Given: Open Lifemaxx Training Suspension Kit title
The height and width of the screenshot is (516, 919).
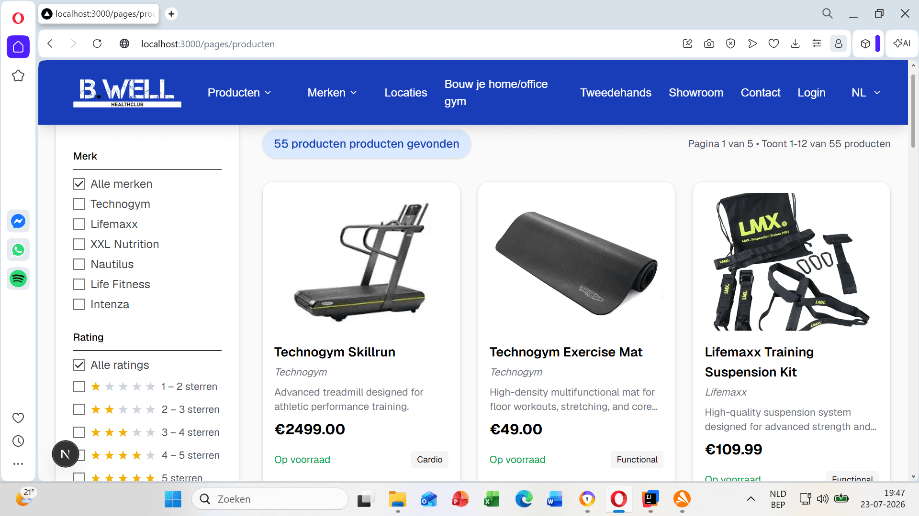Looking at the screenshot, I should [759, 362].
